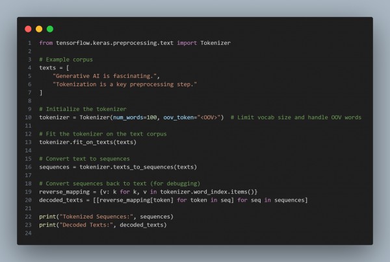Screen dimensions: 390x262
Task: Click the string "Tokenization is a key preprocessing step."
Action: pyautogui.click(x=125, y=84)
